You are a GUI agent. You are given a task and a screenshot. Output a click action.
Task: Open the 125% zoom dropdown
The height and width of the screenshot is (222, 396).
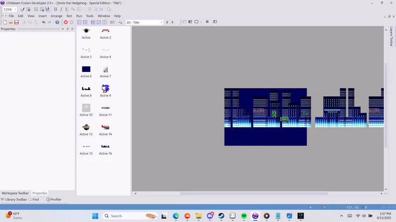15,9
